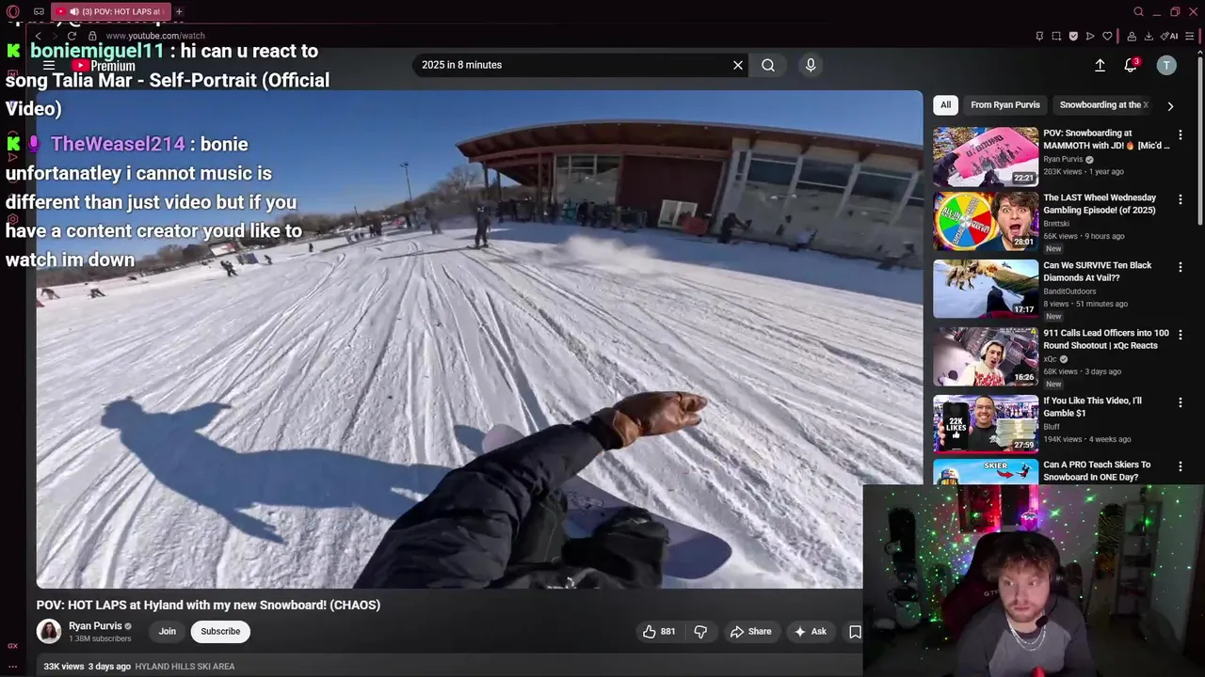Subscribe to Ryan Purvis
Image resolution: width=1205 pixels, height=677 pixels.
coord(220,631)
